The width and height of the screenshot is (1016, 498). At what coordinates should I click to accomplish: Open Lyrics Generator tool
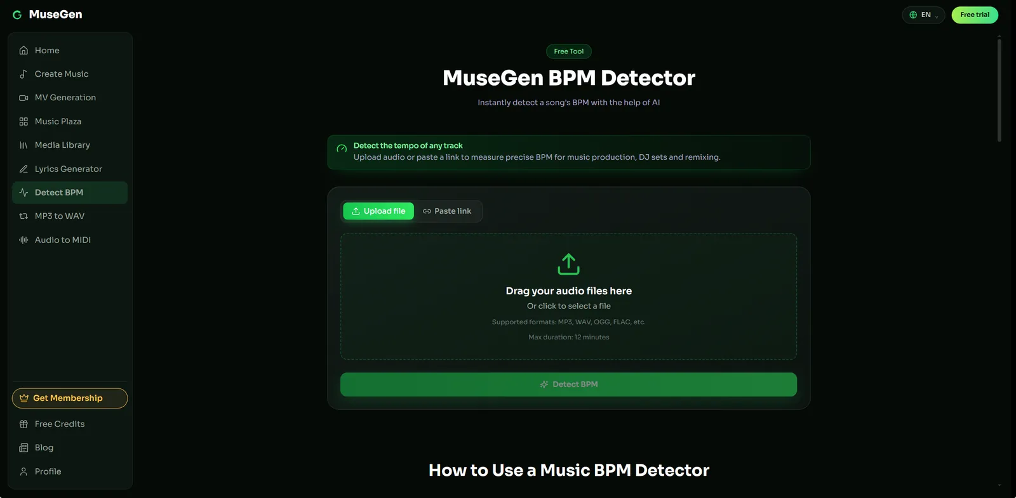click(70, 169)
